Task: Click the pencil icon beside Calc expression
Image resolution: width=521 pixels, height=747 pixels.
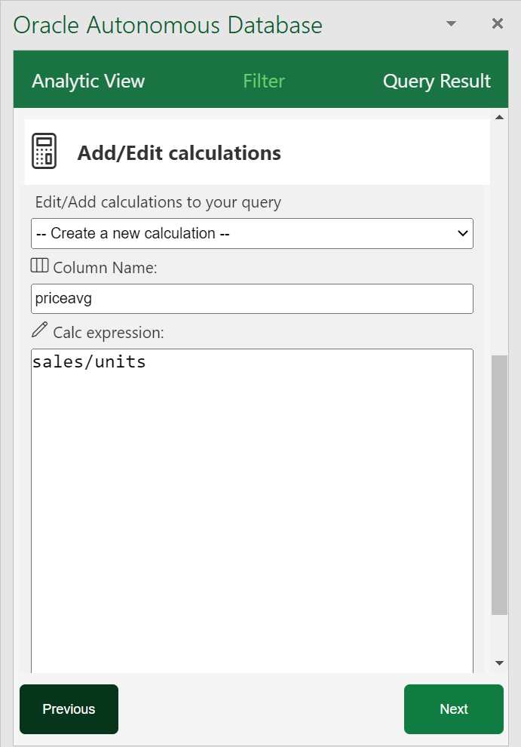Action: pos(39,330)
